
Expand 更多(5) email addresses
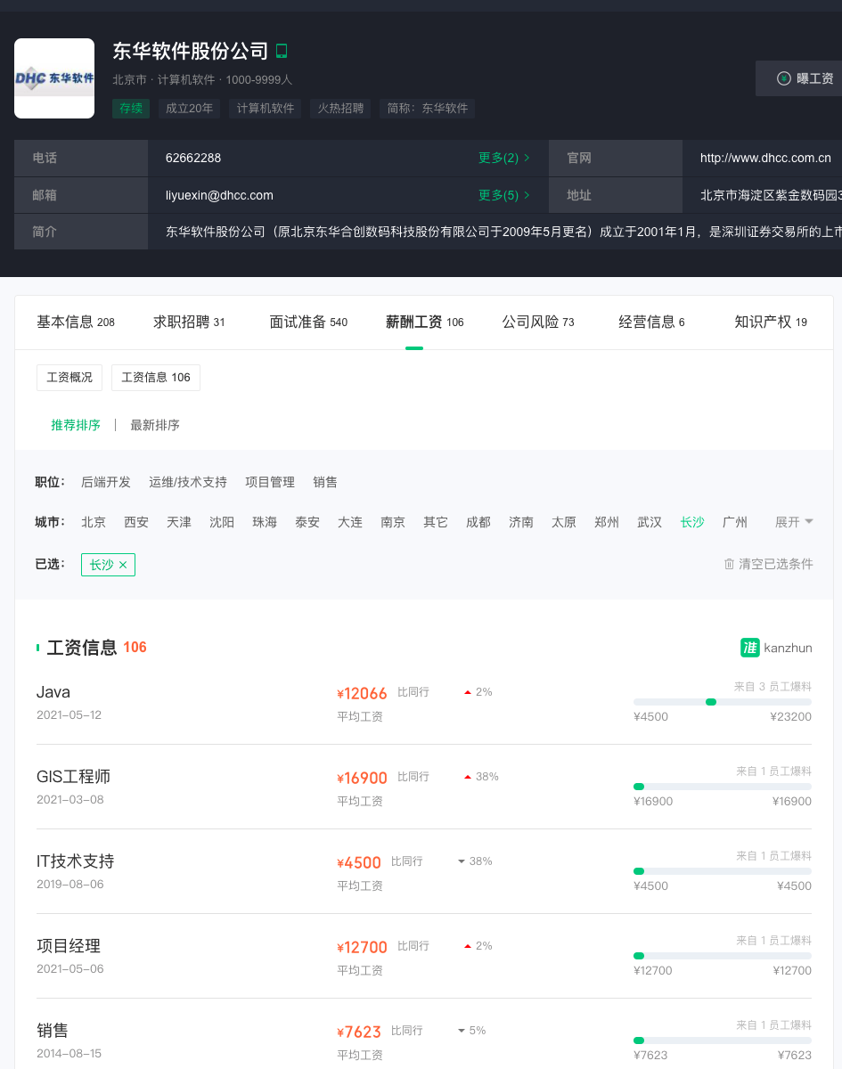504,195
